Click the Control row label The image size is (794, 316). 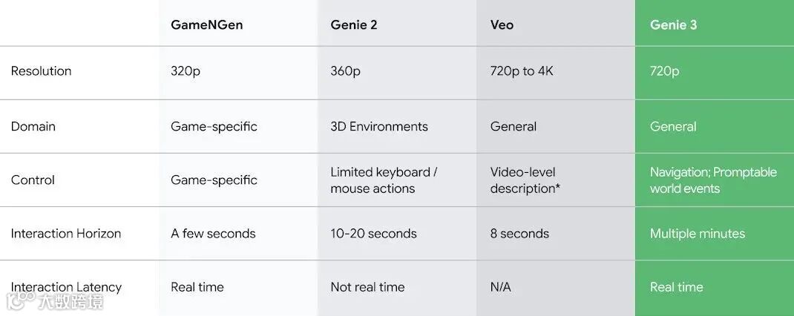tap(33, 180)
